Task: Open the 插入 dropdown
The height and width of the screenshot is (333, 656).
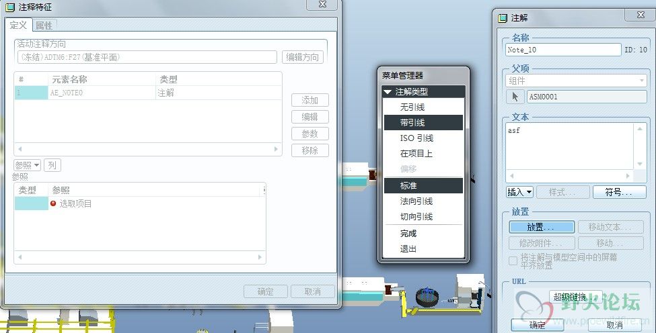Action: (520, 192)
